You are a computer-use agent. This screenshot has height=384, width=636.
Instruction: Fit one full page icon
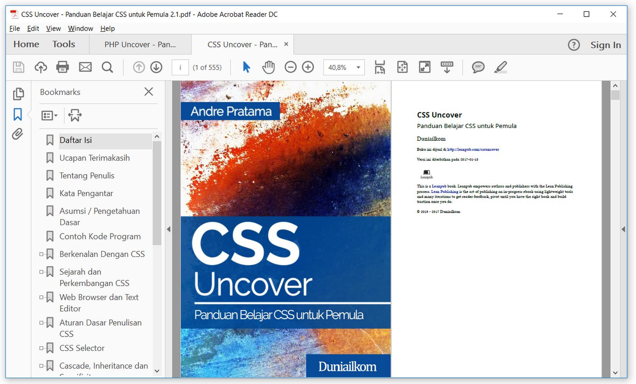(x=402, y=67)
